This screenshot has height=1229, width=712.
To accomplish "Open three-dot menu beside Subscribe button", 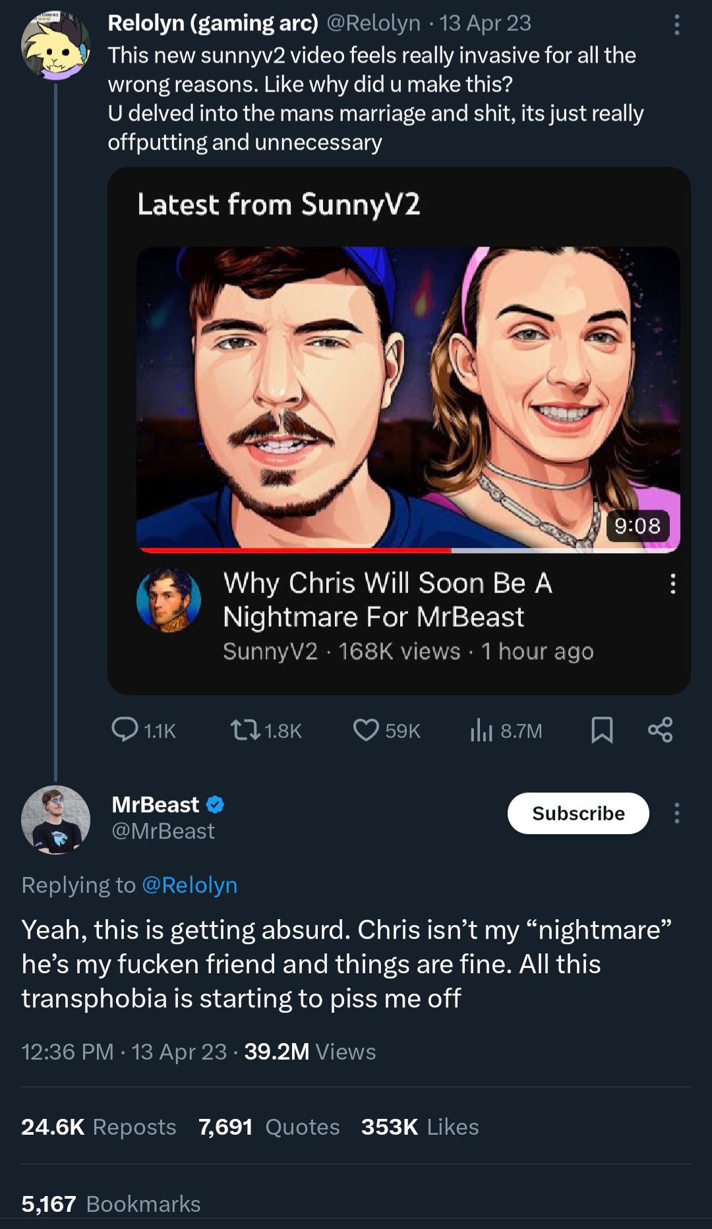I will (676, 813).
